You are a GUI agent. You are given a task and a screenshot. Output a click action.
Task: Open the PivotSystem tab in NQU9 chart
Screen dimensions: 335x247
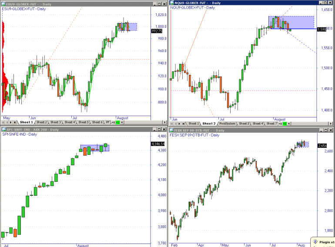pyautogui.click(x=227, y=123)
